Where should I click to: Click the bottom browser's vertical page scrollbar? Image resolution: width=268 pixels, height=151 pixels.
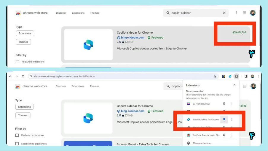(260, 101)
